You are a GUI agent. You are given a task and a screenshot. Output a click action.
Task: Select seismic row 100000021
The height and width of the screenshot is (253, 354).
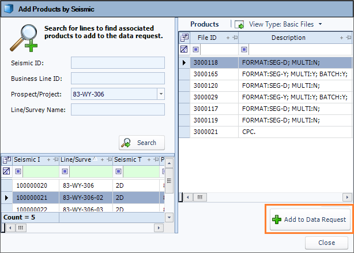point(83,198)
